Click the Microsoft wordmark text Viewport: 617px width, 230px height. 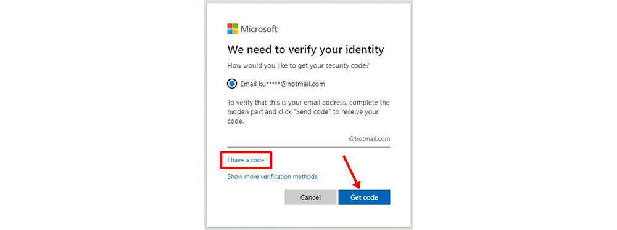tap(259, 29)
